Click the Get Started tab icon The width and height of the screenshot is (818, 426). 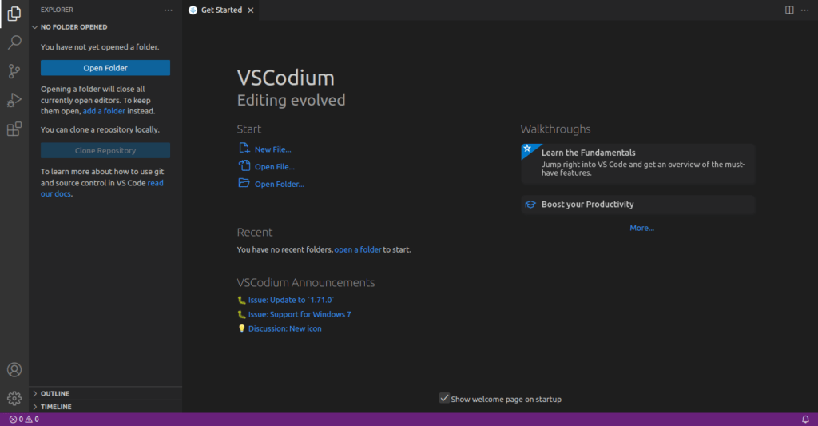click(x=193, y=10)
